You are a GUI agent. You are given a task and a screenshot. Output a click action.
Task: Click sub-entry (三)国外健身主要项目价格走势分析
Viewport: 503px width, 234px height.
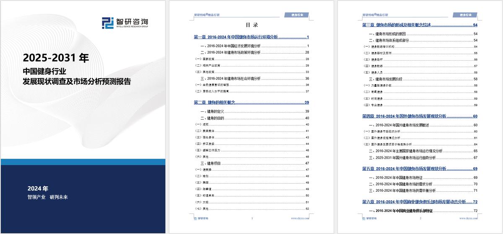420,144
